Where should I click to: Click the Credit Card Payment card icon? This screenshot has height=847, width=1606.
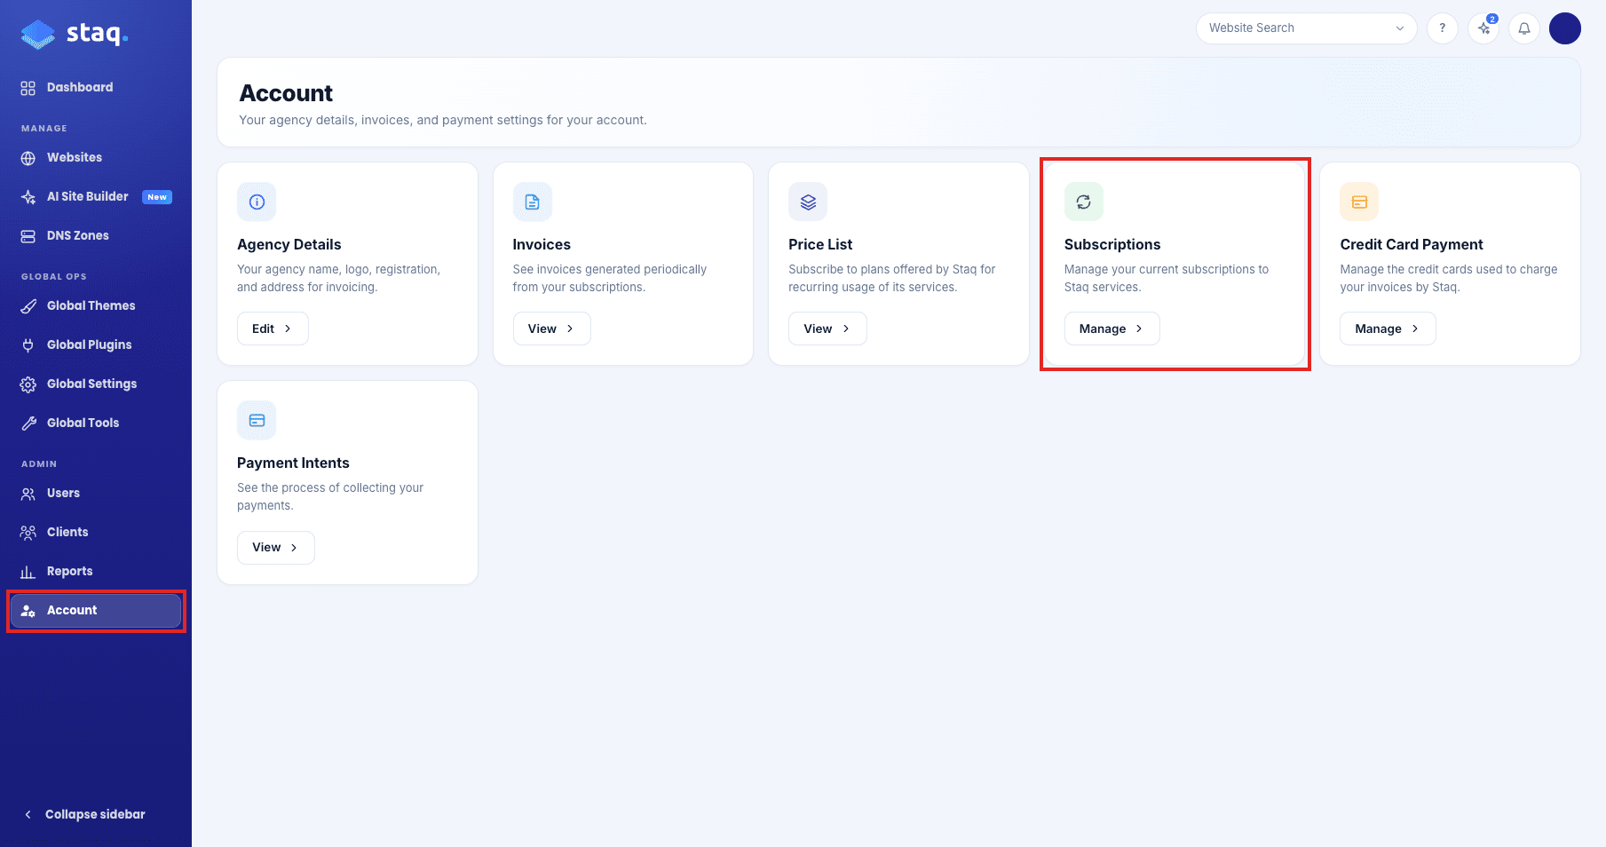click(1359, 202)
